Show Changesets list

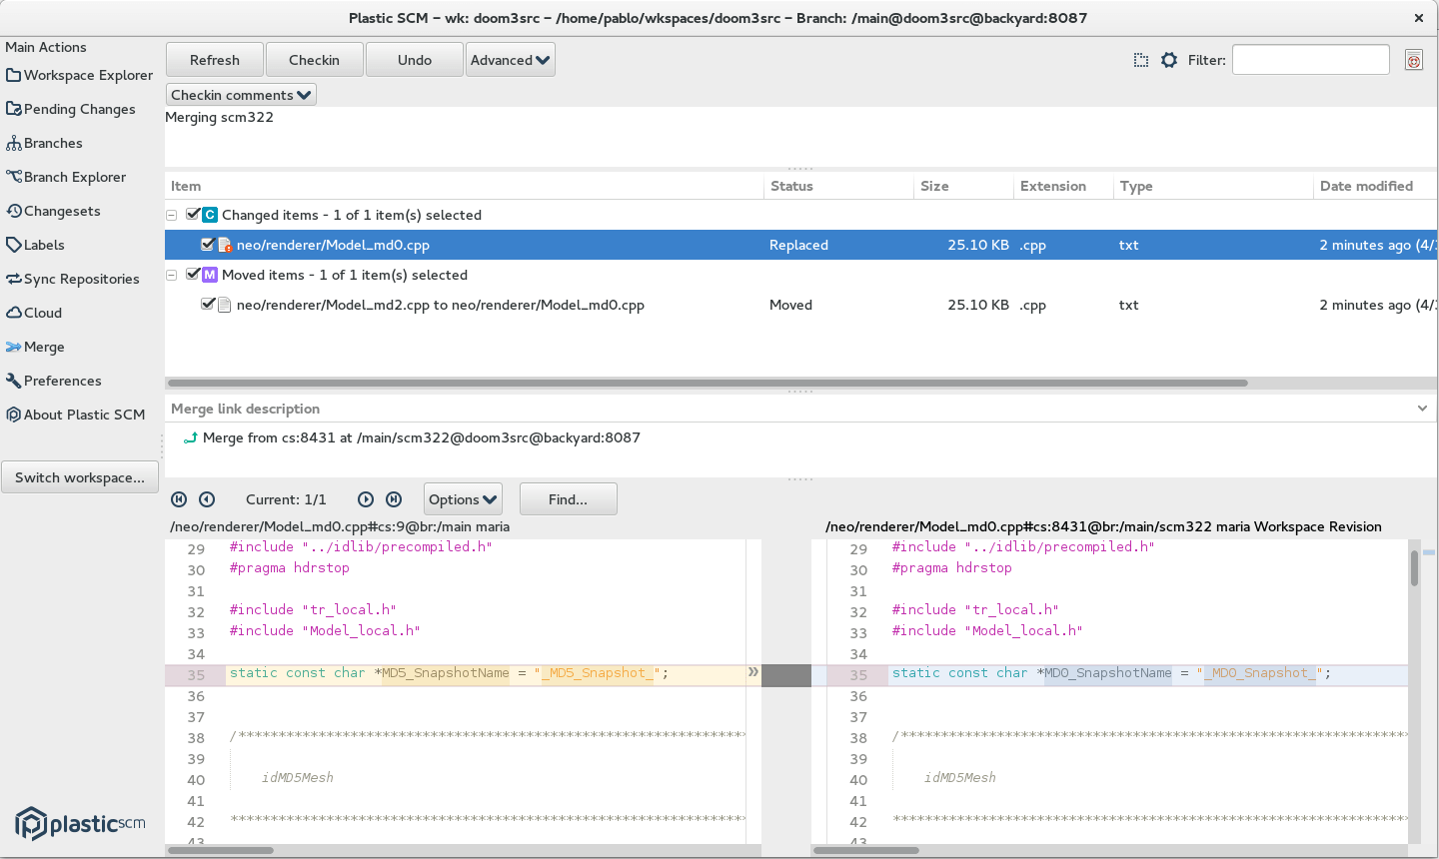pos(53,211)
